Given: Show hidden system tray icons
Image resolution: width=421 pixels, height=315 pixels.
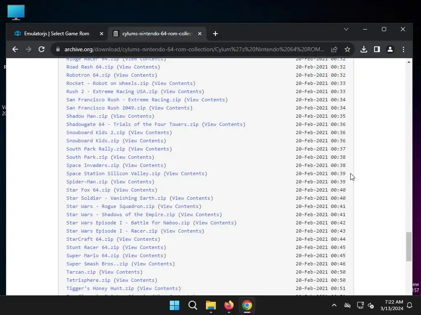Looking at the screenshot, I should (x=334, y=305).
